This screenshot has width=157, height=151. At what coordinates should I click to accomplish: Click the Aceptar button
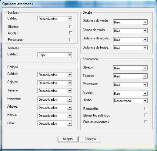pyautogui.click(x=68, y=139)
